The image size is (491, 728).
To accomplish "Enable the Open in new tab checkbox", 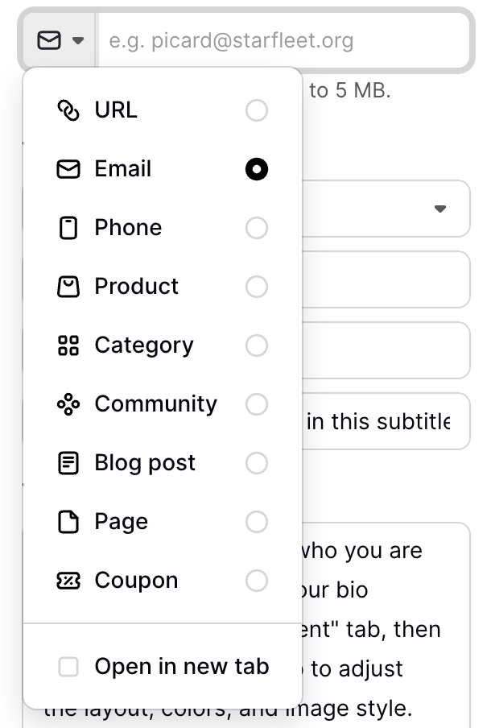I will (x=68, y=666).
